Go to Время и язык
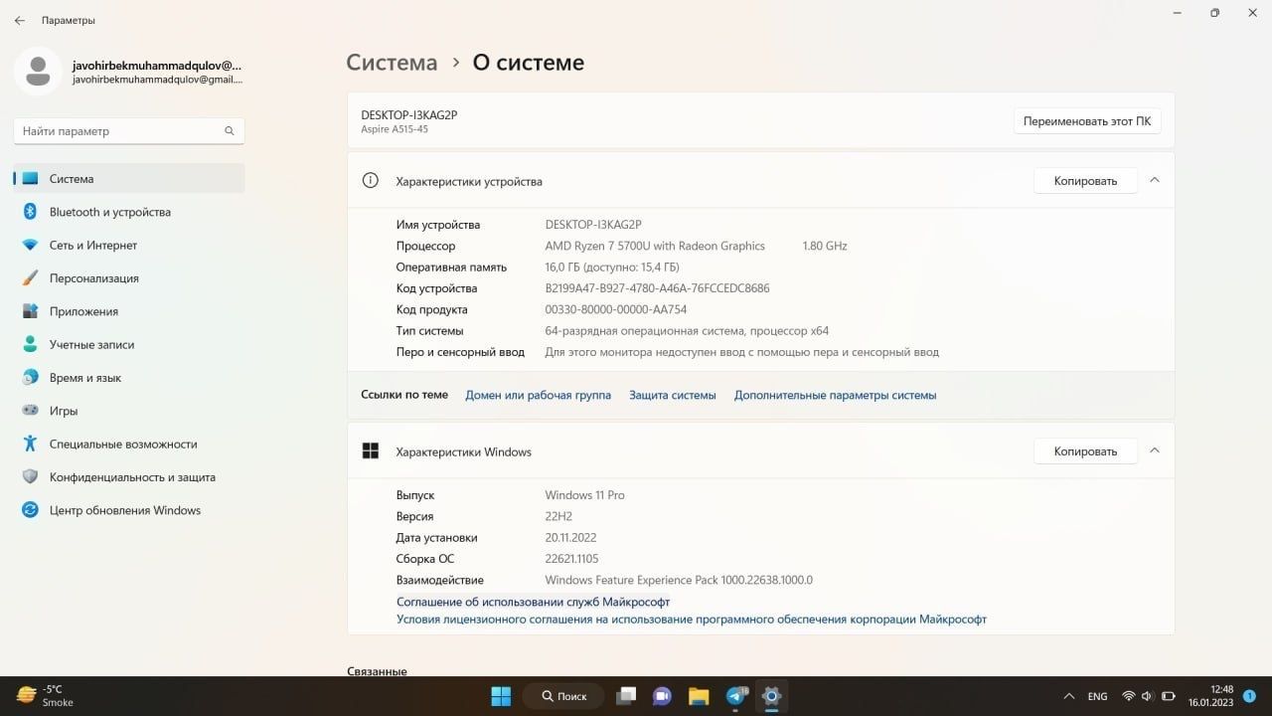Screen dimensions: 1272x716 coord(129,378)
